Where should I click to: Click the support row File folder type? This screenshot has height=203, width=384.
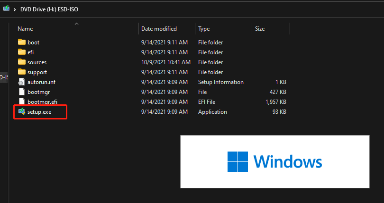[x=210, y=72]
